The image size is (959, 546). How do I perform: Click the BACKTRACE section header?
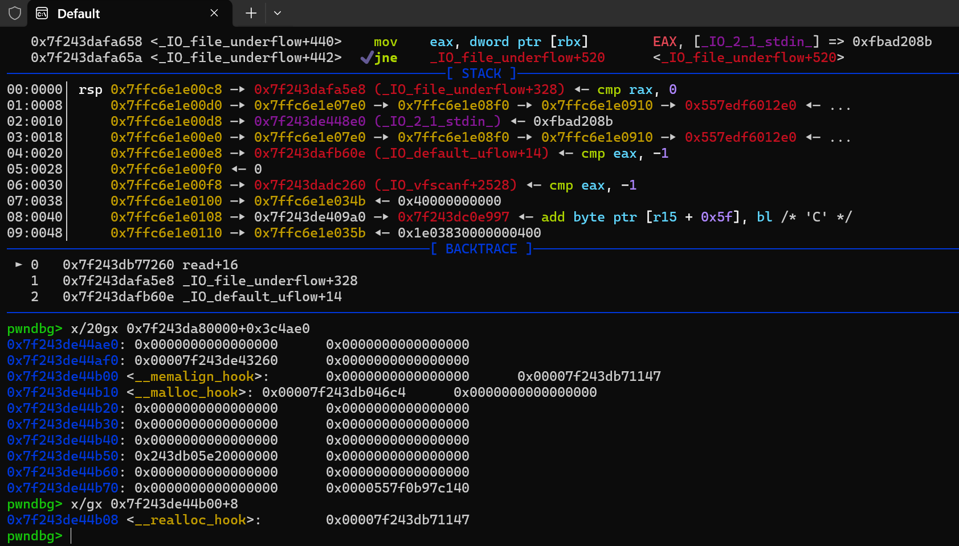(x=481, y=249)
